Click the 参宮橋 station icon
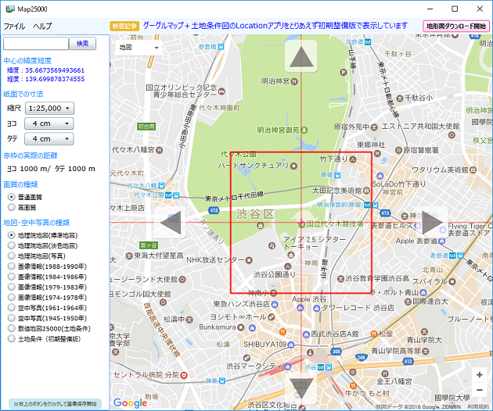The width and height of the screenshot is (493, 411). click(x=221, y=47)
